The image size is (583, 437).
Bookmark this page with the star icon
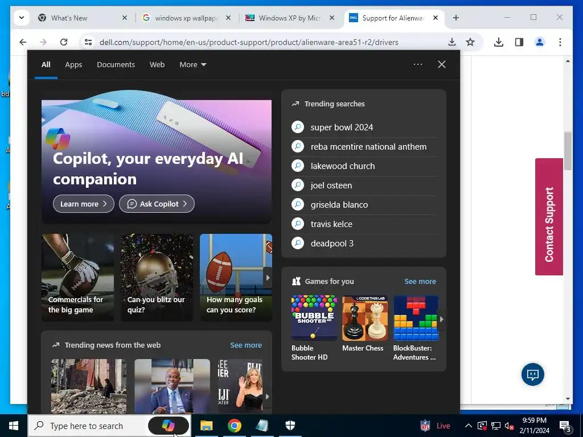(x=470, y=42)
